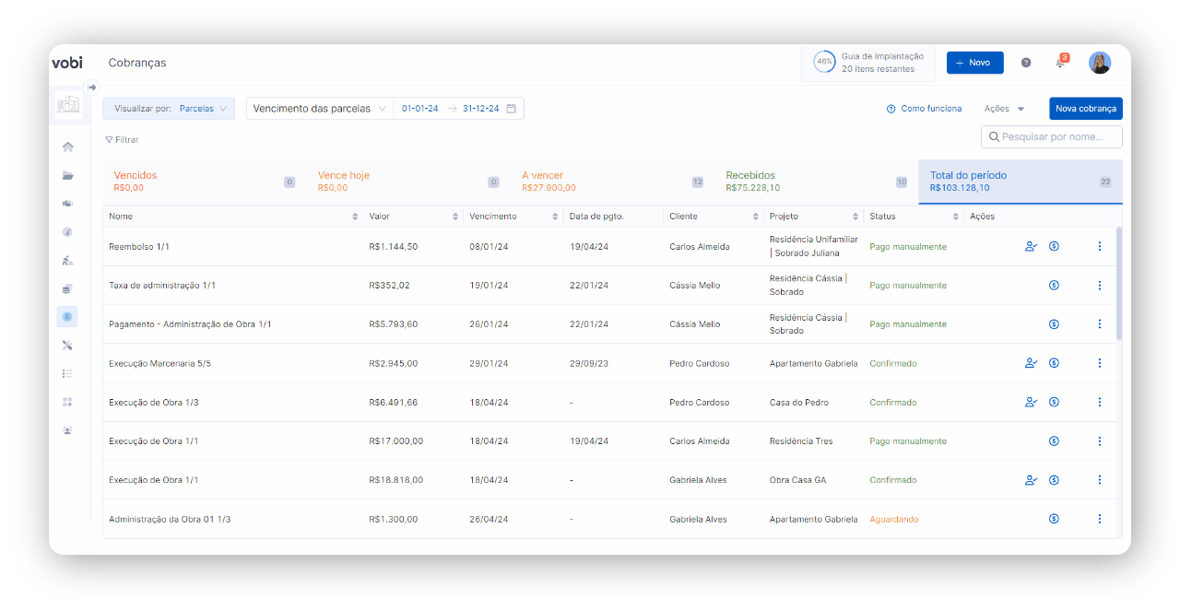Open three-dot menu for Reembolso 1/1
The height and width of the screenshot is (599, 1180).
tap(1100, 246)
